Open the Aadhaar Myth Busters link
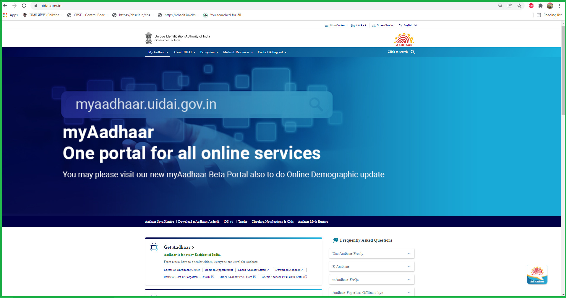Viewport: 566px width, 298px height. click(x=313, y=222)
